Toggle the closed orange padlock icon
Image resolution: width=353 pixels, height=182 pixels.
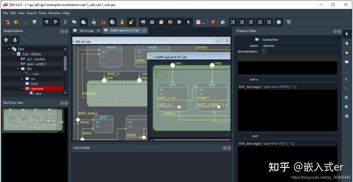122,22
